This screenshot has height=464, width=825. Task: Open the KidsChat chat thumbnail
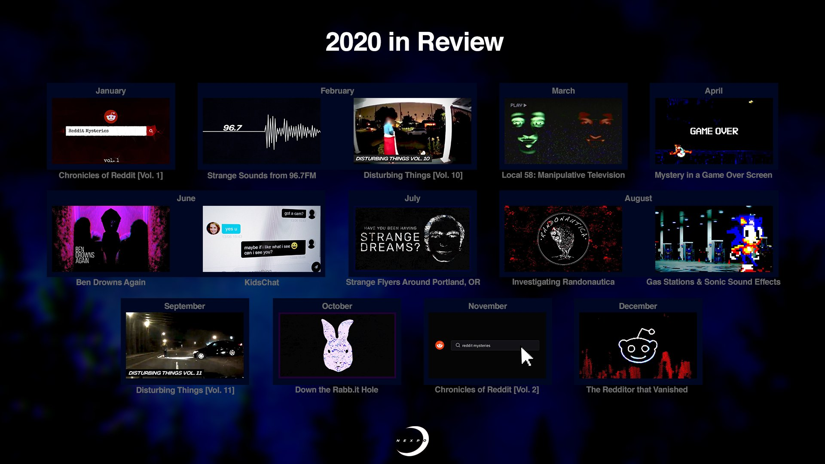point(262,239)
